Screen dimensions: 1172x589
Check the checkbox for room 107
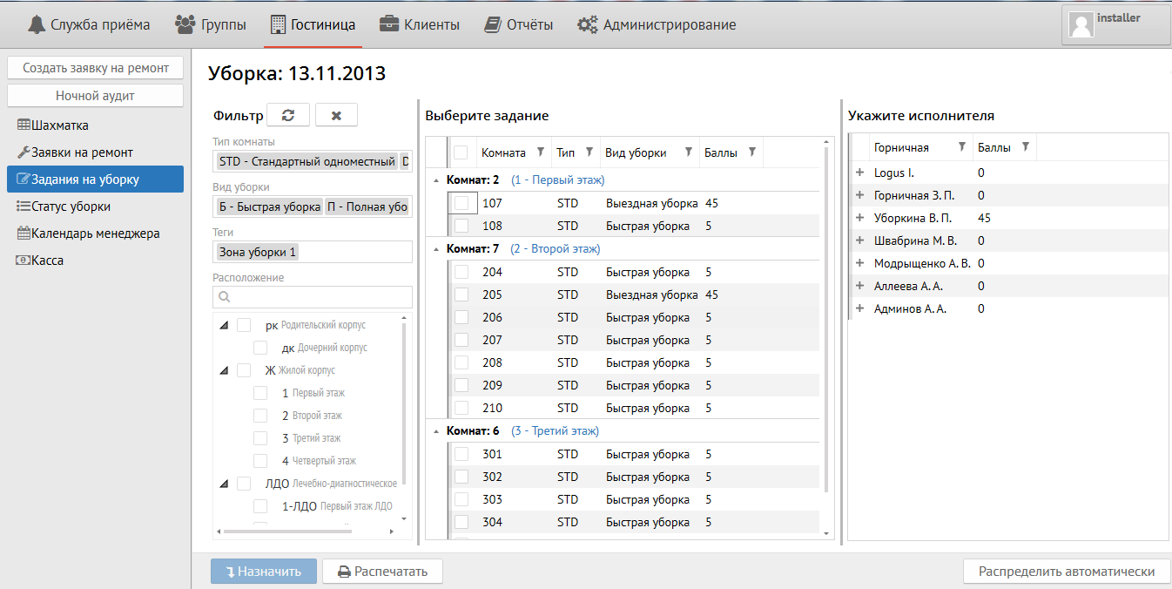click(x=461, y=203)
